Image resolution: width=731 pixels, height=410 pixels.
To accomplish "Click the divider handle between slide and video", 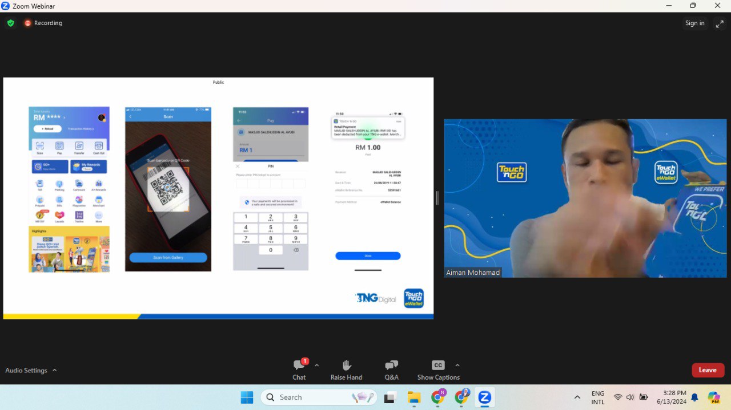I will click(x=437, y=198).
